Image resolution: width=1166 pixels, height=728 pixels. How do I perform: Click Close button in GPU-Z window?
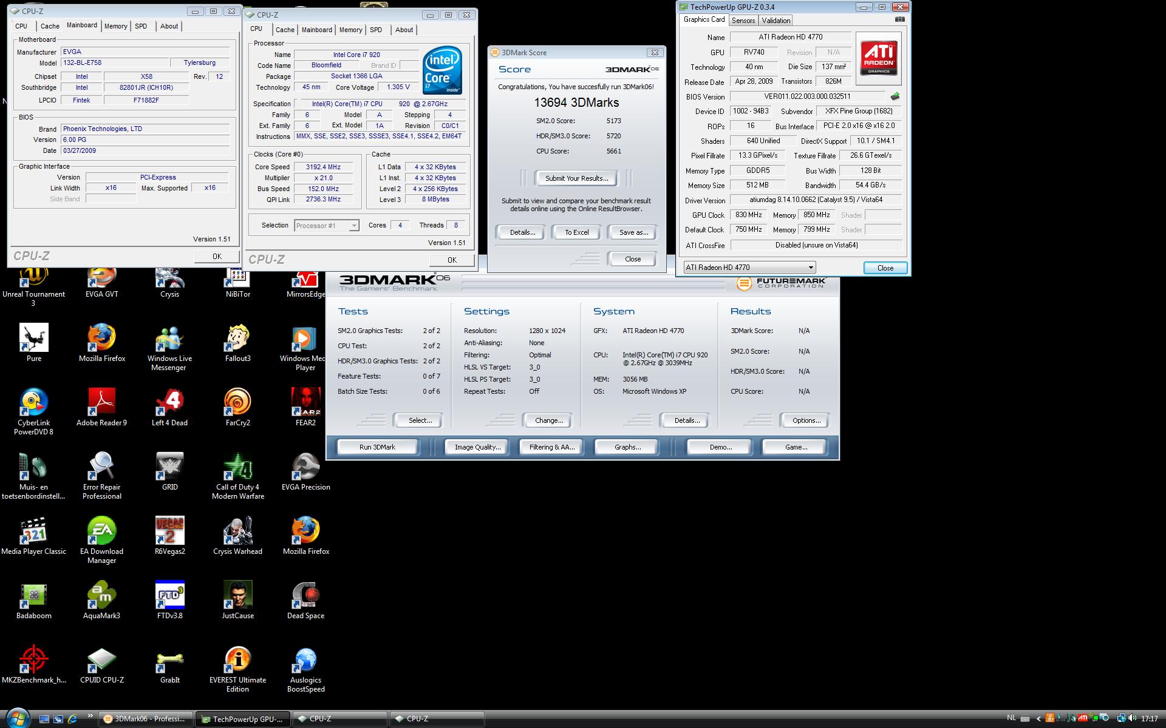point(885,268)
